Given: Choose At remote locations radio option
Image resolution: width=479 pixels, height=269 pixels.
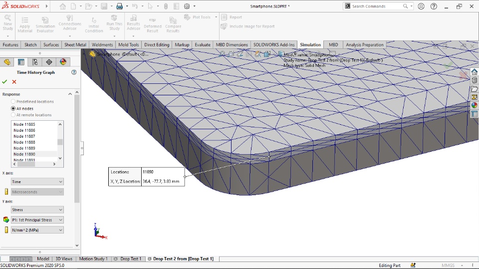Looking at the screenshot, I should pos(13,115).
